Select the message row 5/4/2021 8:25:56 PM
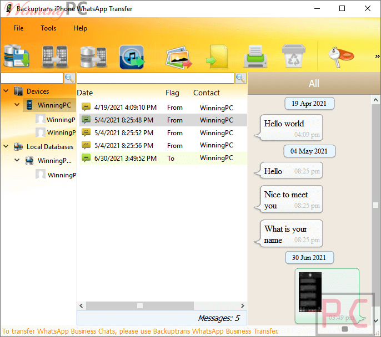The width and height of the screenshot is (381, 337). pyautogui.click(x=163, y=145)
